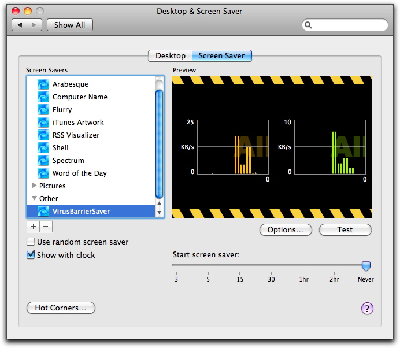This screenshot has height=348, width=400.
Task: Select the Screen Saver tab
Action: (x=222, y=55)
